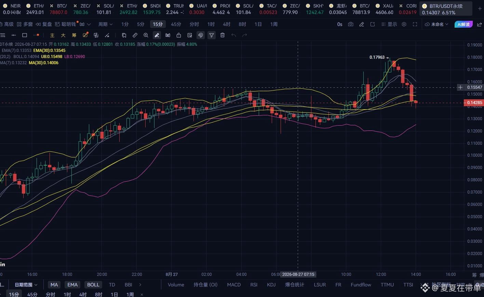Screen dimensions: 484x297
Task: Expand the 周期 period dropdown
Action: coord(105,24)
